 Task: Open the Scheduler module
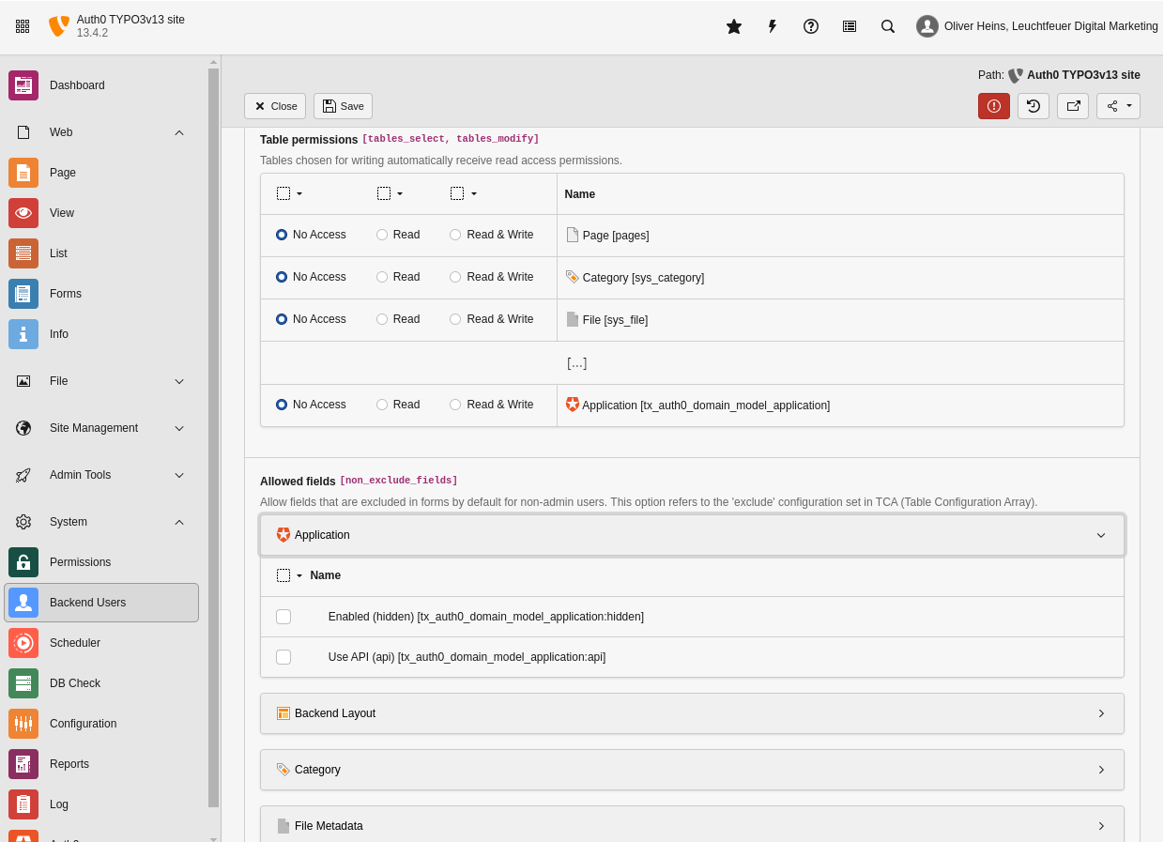pyautogui.click(x=101, y=643)
